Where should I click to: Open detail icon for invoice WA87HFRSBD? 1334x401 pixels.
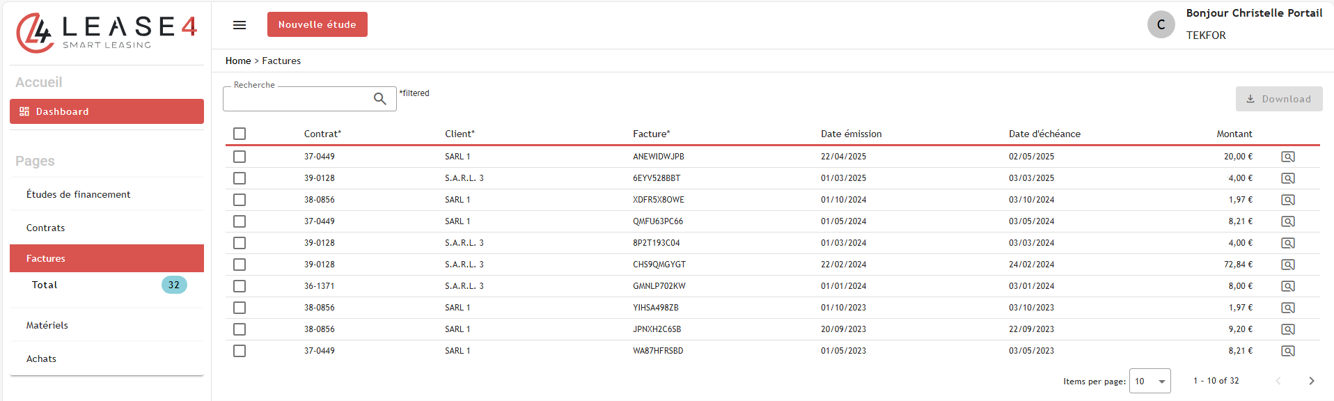click(1287, 351)
